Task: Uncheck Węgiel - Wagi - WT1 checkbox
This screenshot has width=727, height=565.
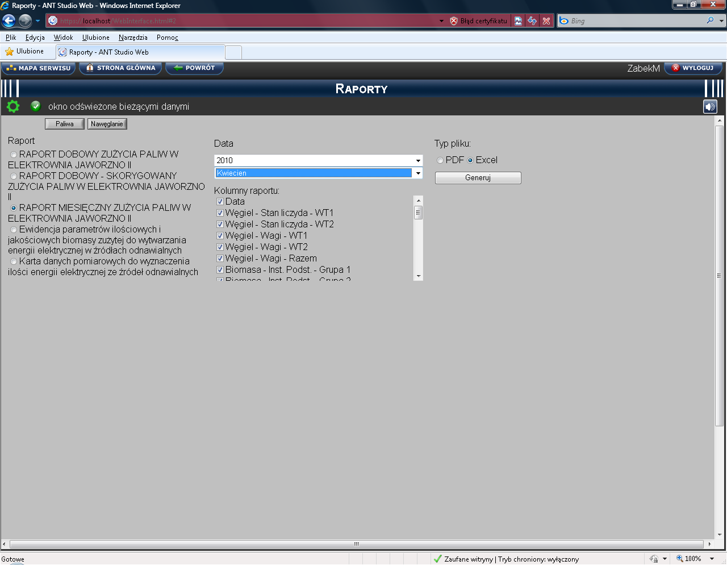Action: point(220,236)
